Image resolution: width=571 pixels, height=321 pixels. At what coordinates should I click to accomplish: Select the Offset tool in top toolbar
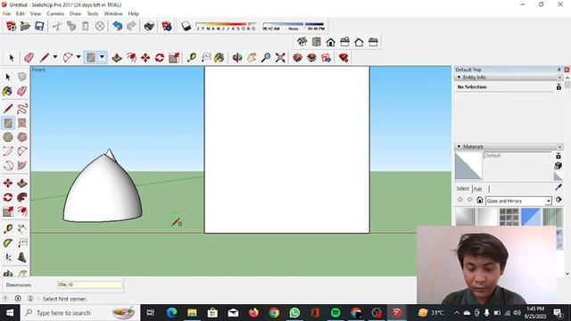click(131, 57)
